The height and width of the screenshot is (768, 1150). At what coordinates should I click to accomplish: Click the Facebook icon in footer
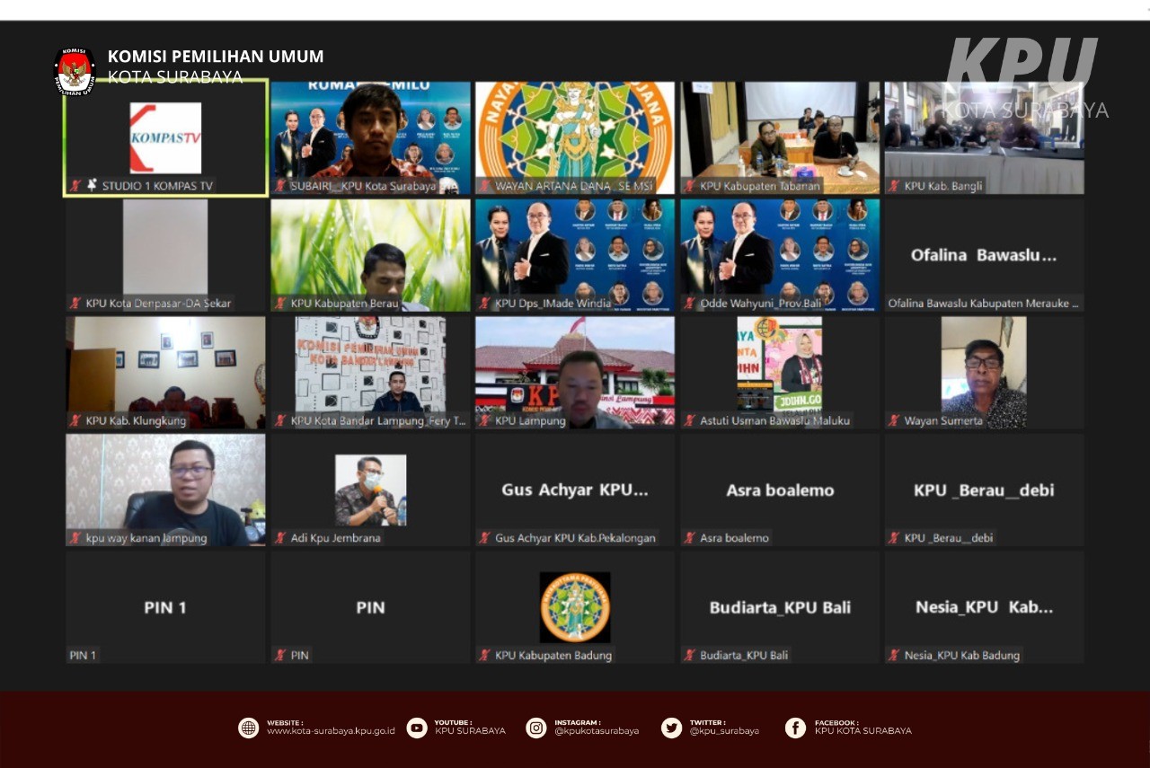[795, 728]
